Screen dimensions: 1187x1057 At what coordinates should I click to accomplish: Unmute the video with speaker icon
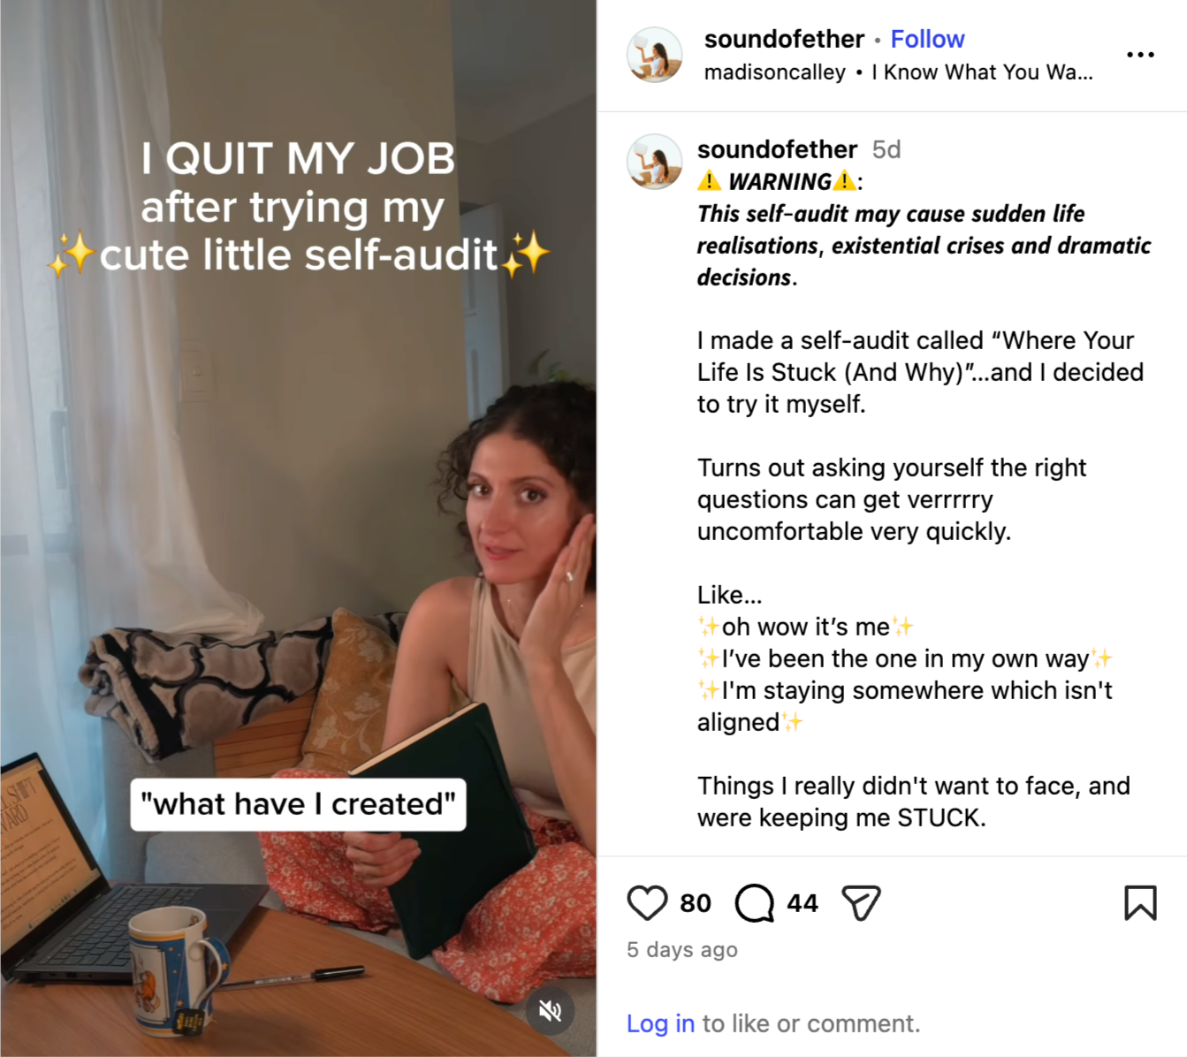click(550, 1010)
